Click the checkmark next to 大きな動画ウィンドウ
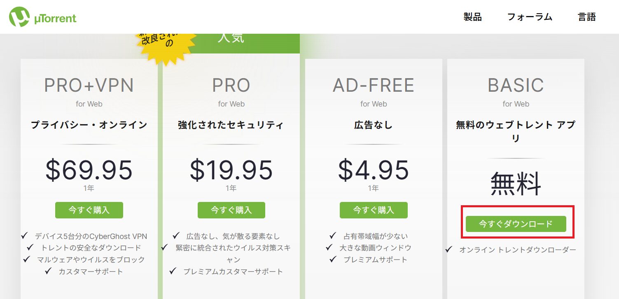This screenshot has height=299, width=619. tap(329, 247)
